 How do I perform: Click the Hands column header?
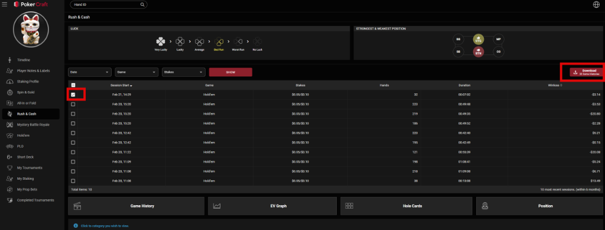coord(384,85)
